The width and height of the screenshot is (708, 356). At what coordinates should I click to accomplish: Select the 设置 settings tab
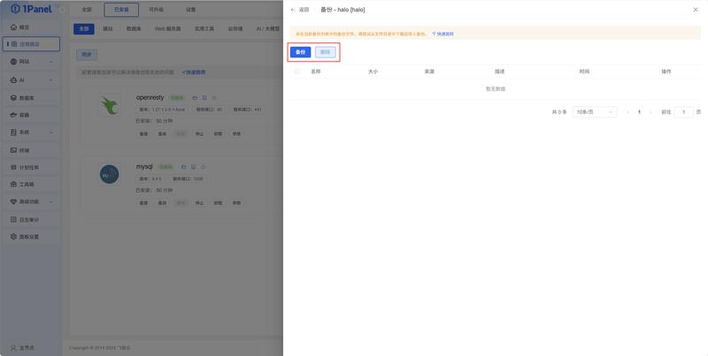coord(191,10)
